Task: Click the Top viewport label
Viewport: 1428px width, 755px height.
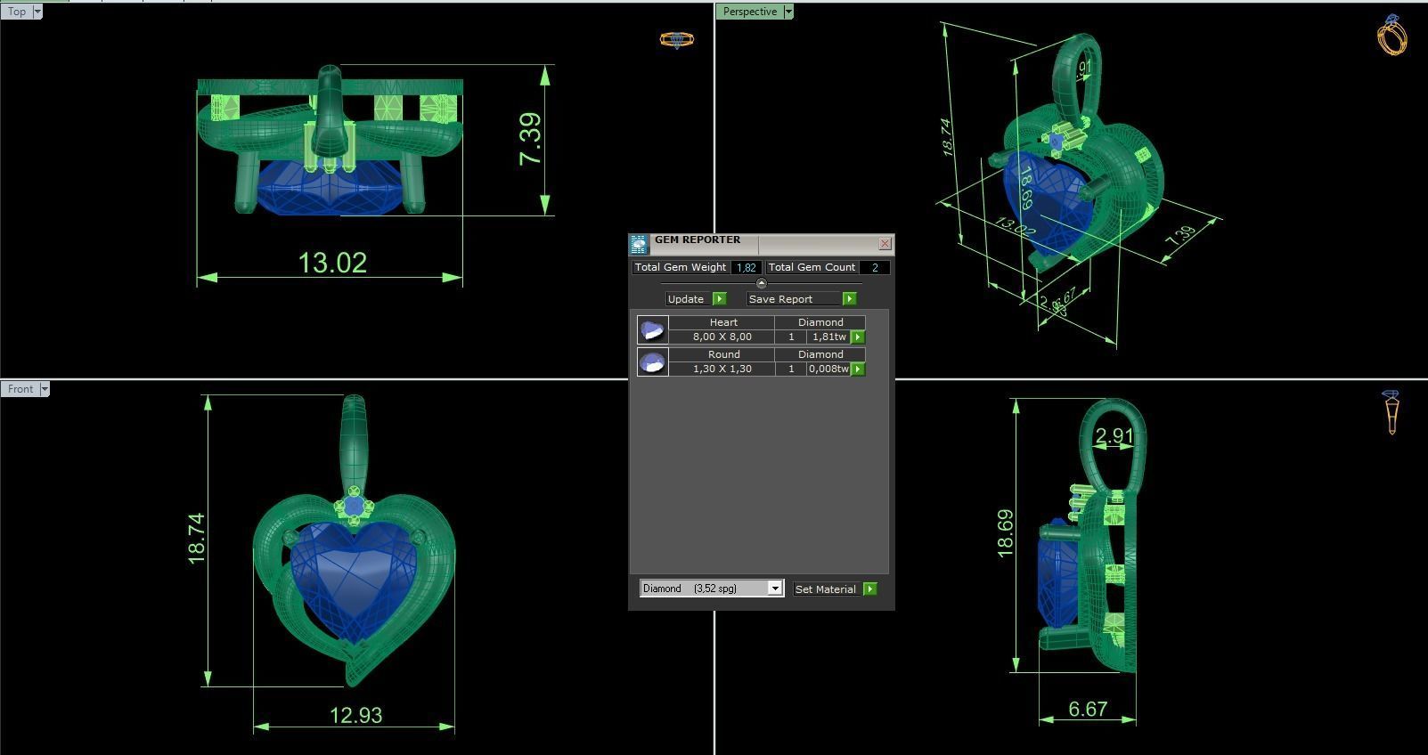Action: coord(16,12)
